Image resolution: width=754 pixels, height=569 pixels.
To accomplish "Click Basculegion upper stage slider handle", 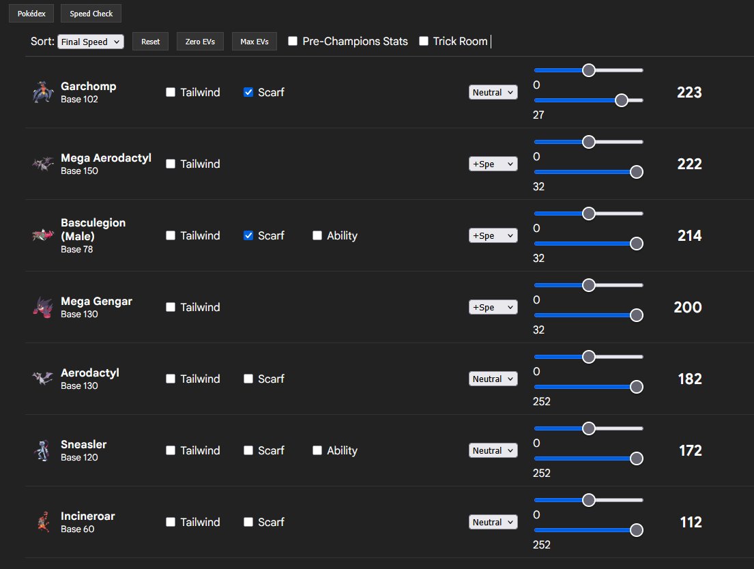I will coord(589,214).
